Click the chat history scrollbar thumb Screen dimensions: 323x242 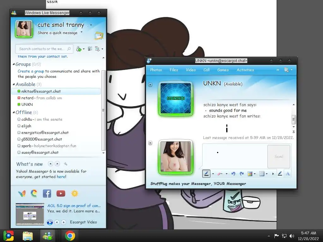(294, 119)
